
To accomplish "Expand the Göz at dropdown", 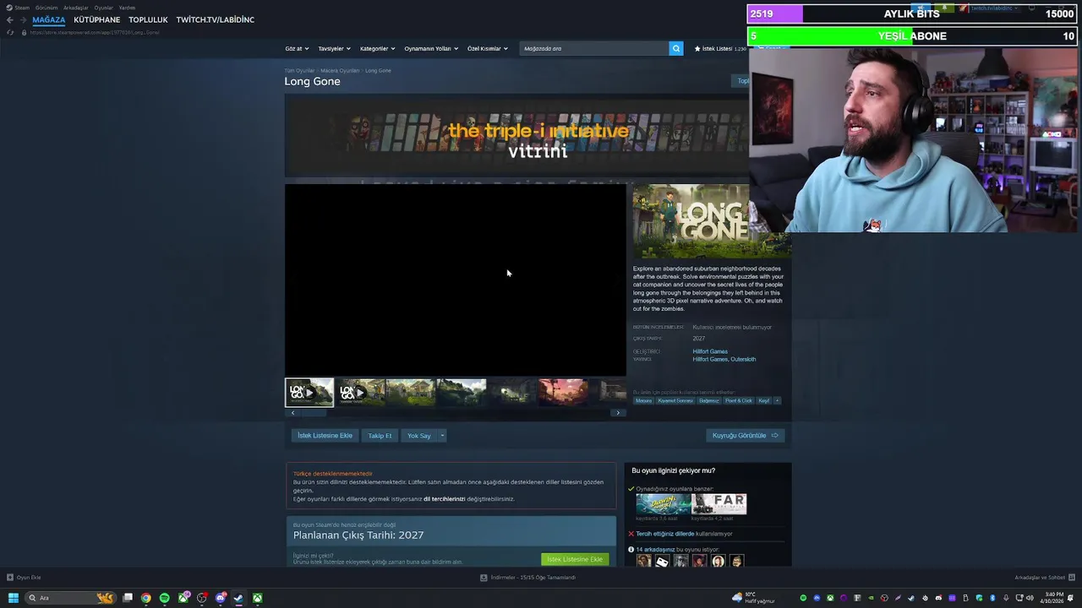I will coord(297,48).
